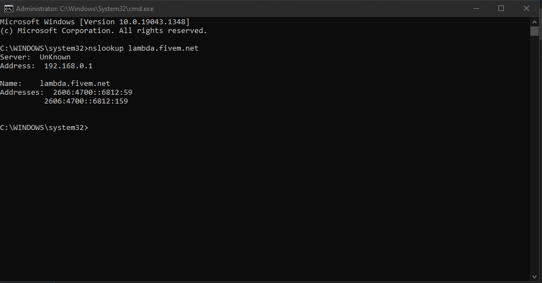542x283 pixels.
Task: Click the last C:\WINDOWS\system32> prompt
Action: [x=44, y=128]
